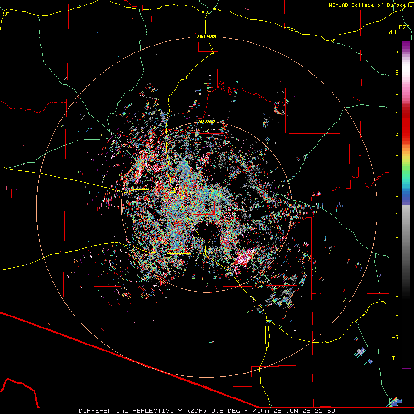Click the -5 value on color scale
Screen dimensions: 414x414
coord(395,297)
